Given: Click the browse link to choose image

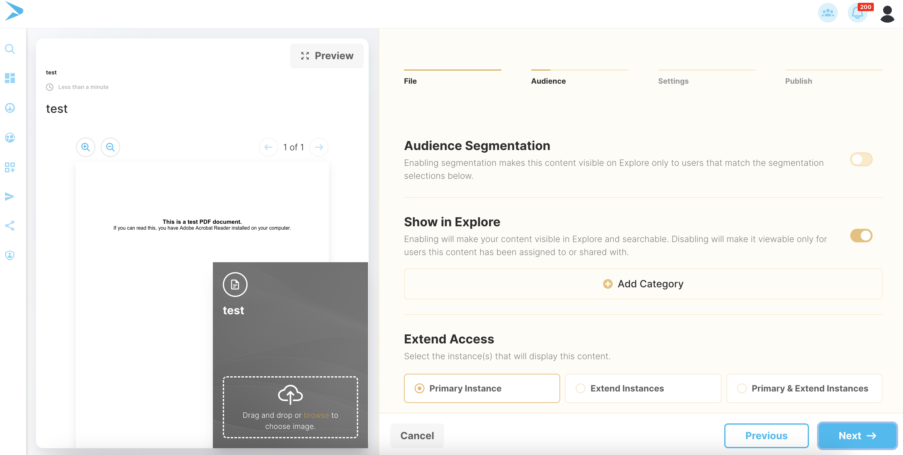Looking at the screenshot, I should [x=316, y=415].
